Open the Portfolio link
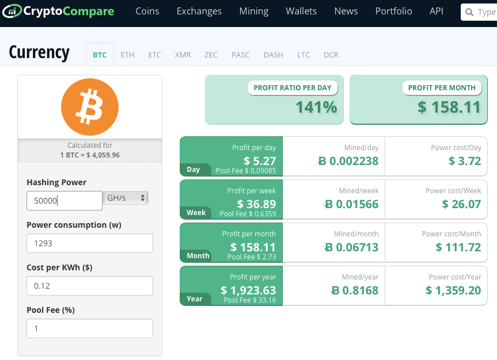The height and width of the screenshot is (360, 497). pyautogui.click(x=393, y=12)
